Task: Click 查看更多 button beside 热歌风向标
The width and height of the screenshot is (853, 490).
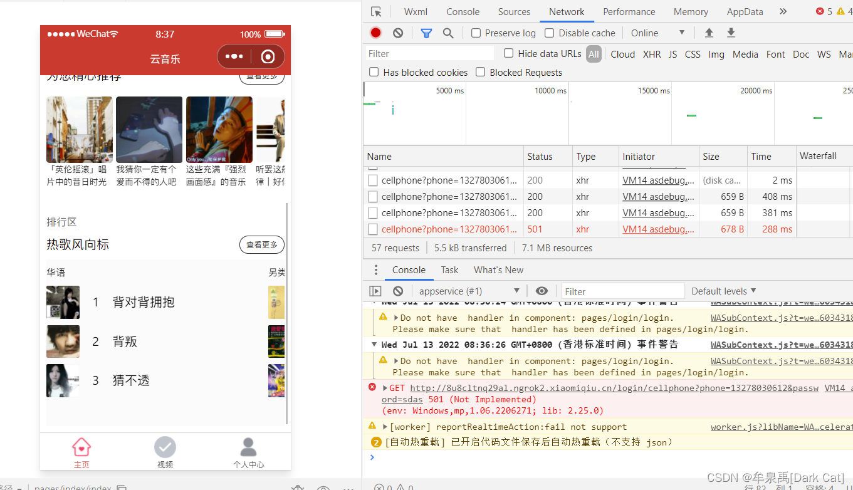Action: (262, 244)
